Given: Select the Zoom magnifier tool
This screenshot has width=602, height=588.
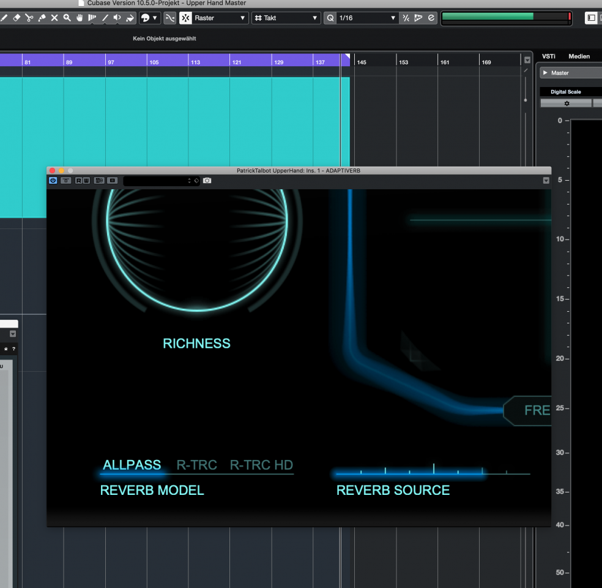Looking at the screenshot, I should 67,18.
